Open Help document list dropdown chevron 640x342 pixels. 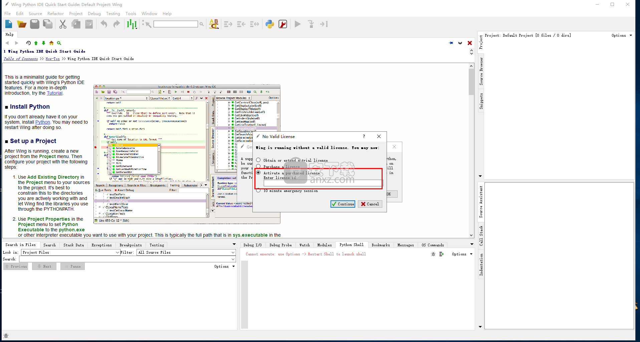tap(460, 43)
